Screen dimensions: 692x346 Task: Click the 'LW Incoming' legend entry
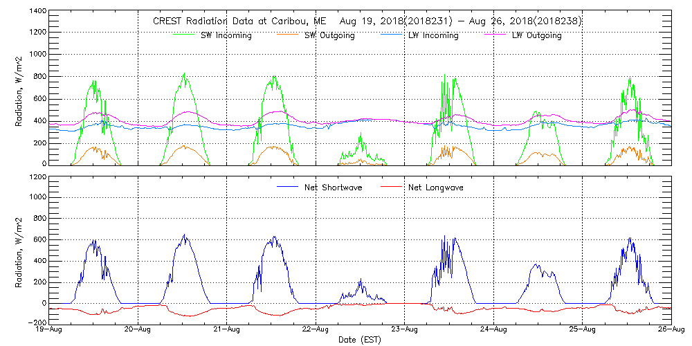pos(433,35)
